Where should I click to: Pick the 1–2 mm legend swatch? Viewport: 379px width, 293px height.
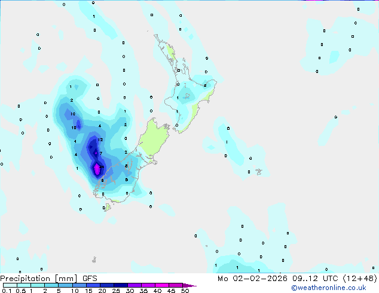tap(38, 285)
